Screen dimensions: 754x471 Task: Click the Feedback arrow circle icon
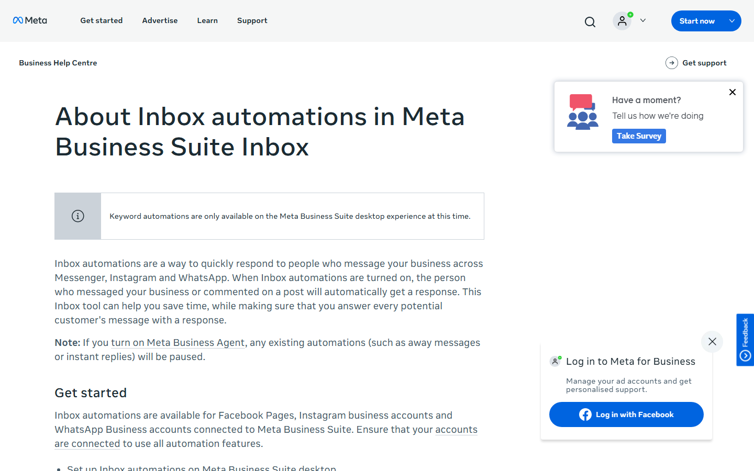(745, 356)
